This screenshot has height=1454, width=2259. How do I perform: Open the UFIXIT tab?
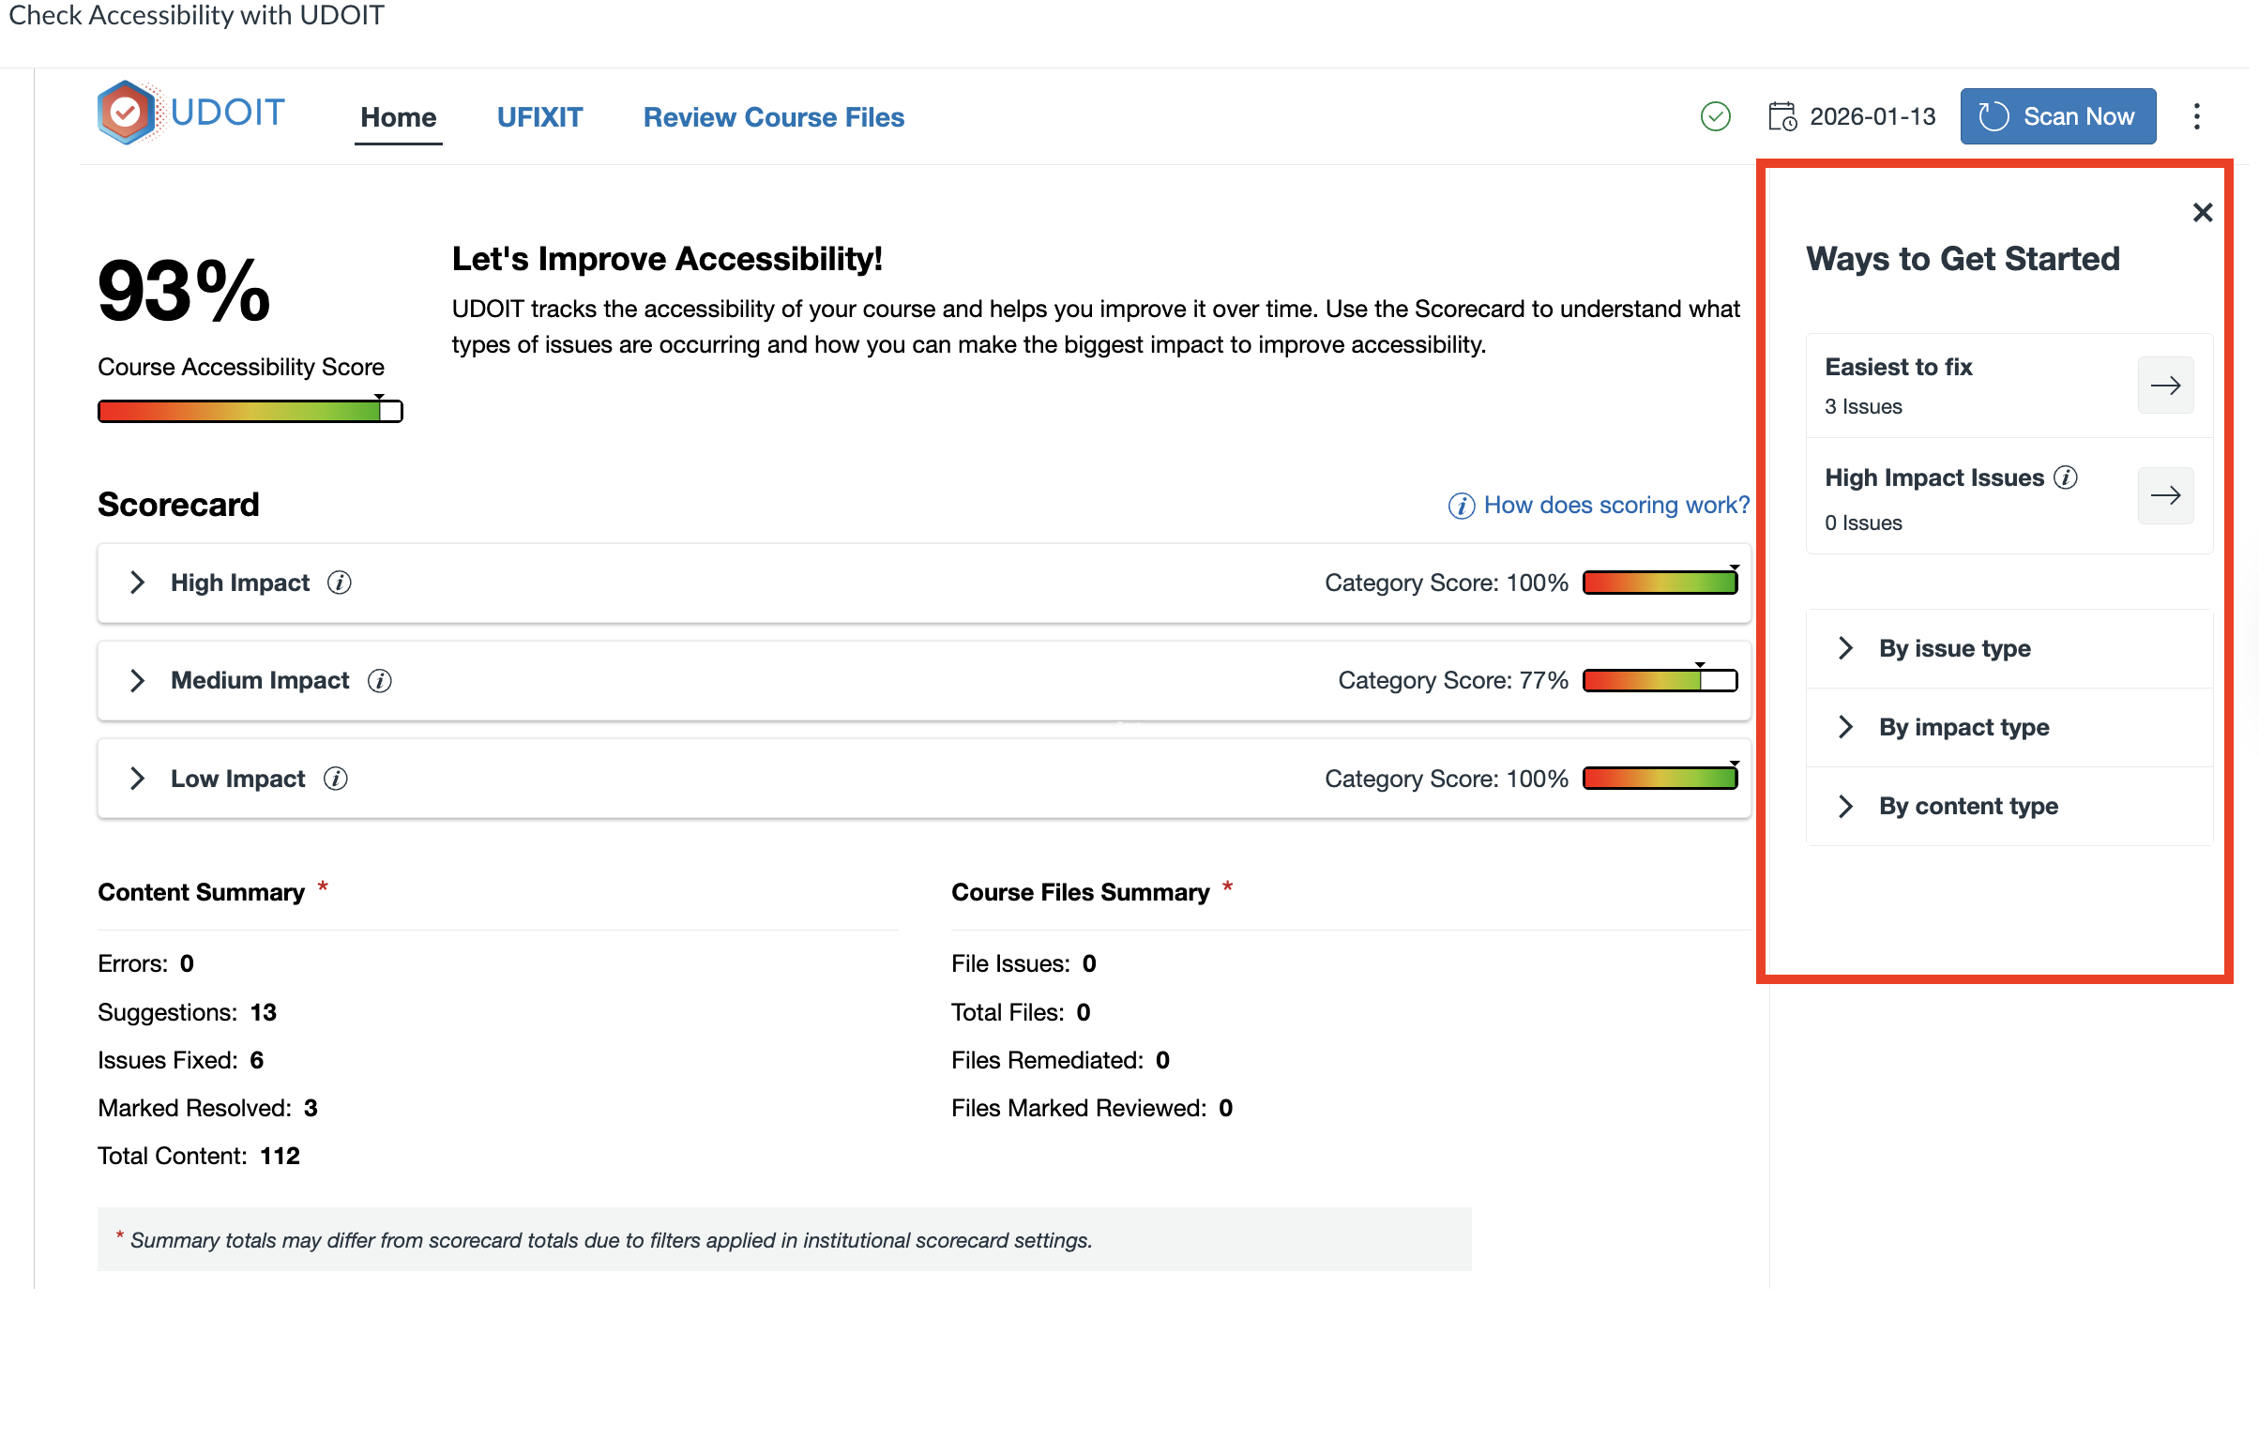click(540, 117)
